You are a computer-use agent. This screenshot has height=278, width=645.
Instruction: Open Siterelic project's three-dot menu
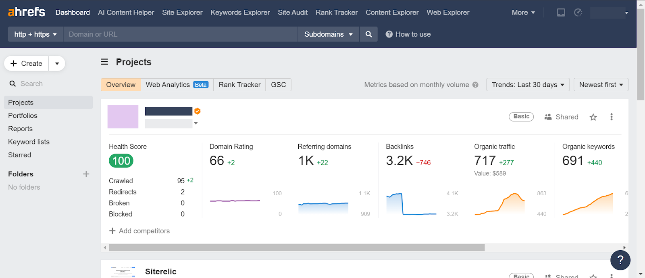coord(612,276)
